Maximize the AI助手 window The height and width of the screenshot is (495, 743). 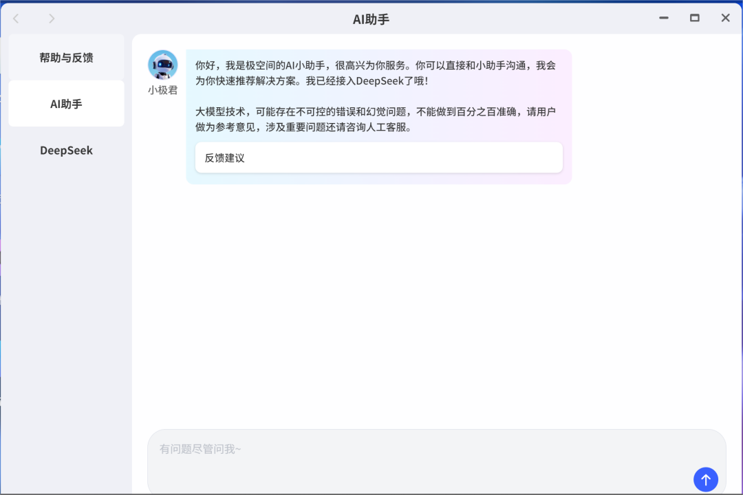pos(694,18)
